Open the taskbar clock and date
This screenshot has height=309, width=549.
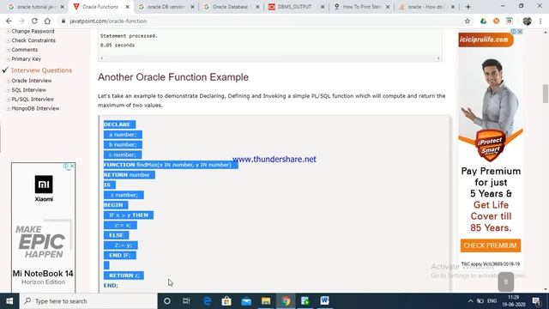(514, 301)
